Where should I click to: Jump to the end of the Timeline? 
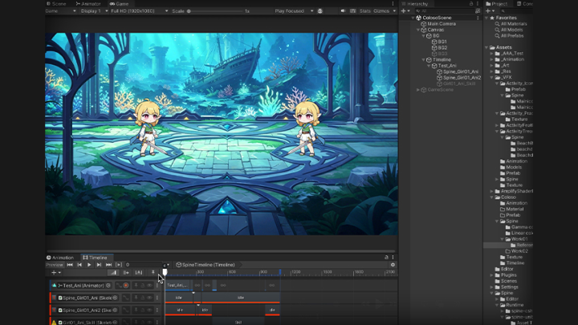108,265
